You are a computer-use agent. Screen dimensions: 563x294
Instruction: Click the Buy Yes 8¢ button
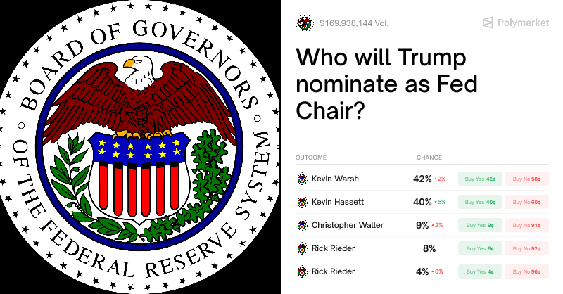point(481,248)
